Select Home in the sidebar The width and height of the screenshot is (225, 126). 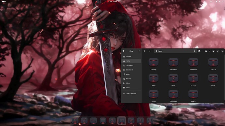(131, 61)
